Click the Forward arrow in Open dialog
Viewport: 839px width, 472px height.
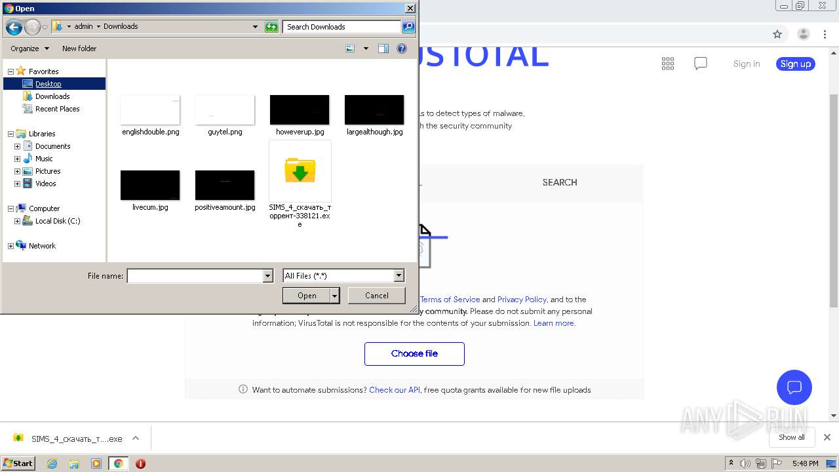click(32, 27)
